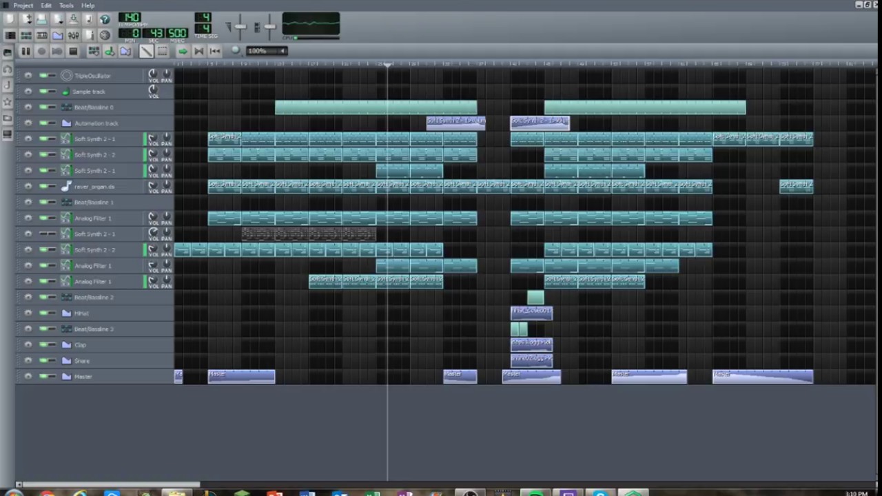
Task: Add an automation track
Action: coord(125,52)
